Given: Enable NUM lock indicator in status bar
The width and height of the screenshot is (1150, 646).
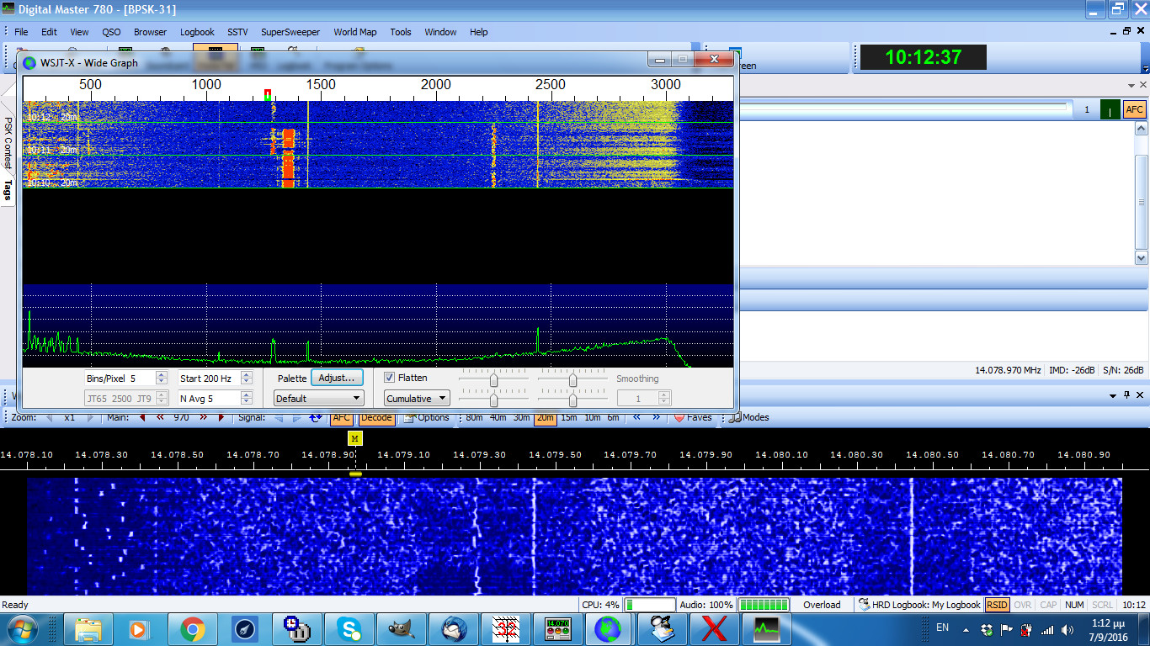Looking at the screenshot, I should [1073, 605].
